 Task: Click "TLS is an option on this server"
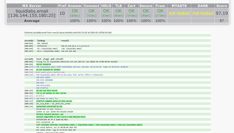click(x=51, y=93)
